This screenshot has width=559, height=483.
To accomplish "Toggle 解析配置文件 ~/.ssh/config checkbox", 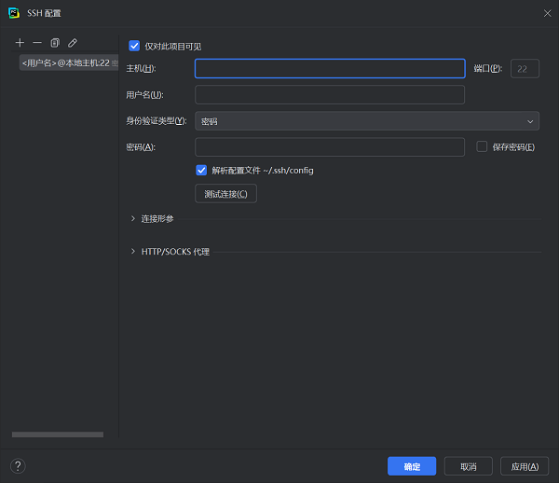I will (201, 171).
